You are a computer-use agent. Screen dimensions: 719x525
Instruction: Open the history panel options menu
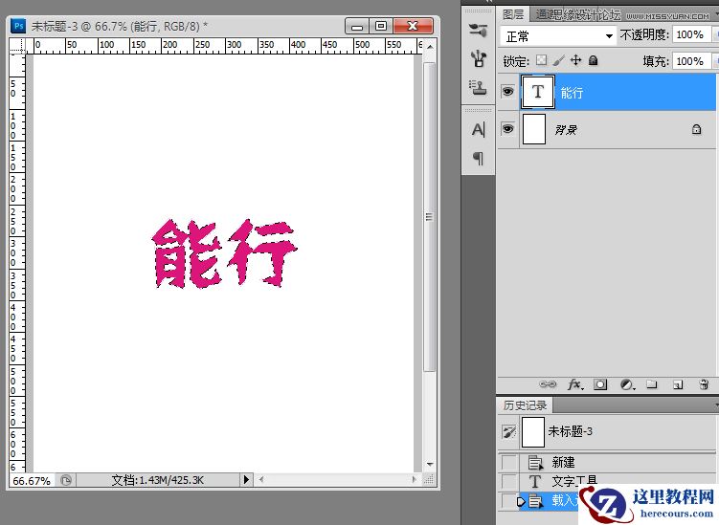[715, 405]
